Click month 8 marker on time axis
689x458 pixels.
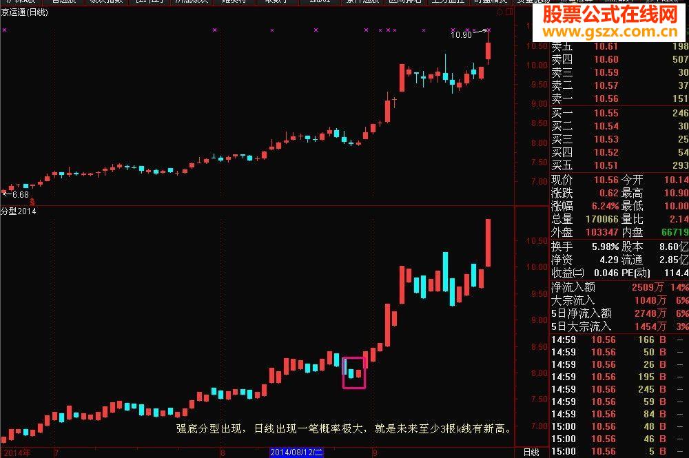pos(223,452)
